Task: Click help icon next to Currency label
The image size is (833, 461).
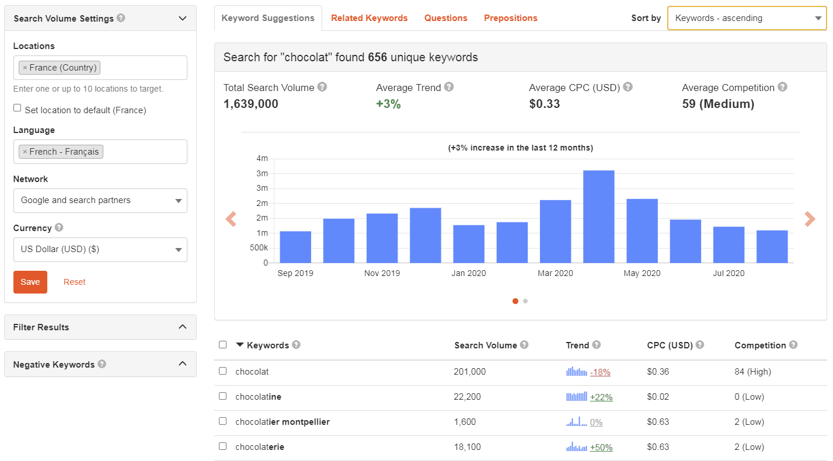Action: pyautogui.click(x=59, y=228)
